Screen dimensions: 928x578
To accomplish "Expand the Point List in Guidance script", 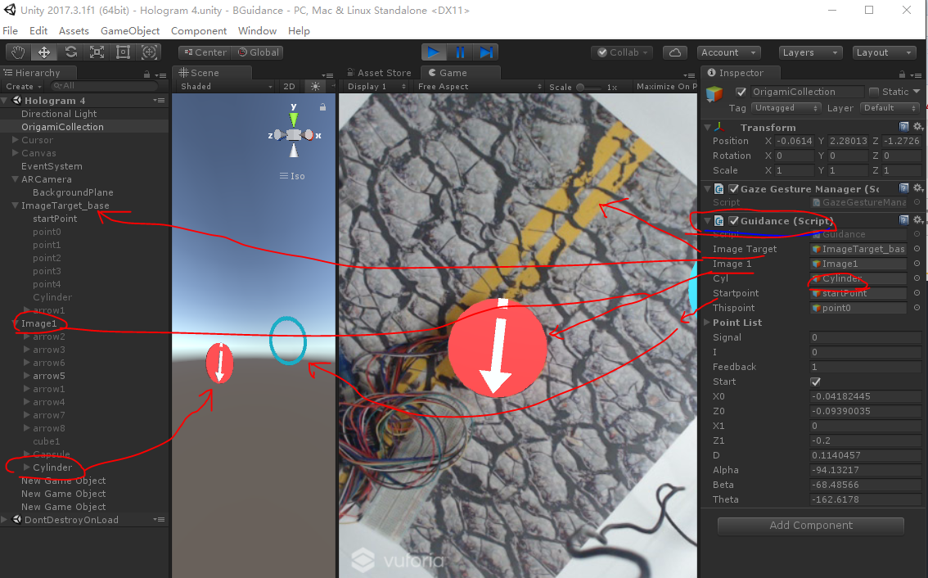I will pos(708,322).
